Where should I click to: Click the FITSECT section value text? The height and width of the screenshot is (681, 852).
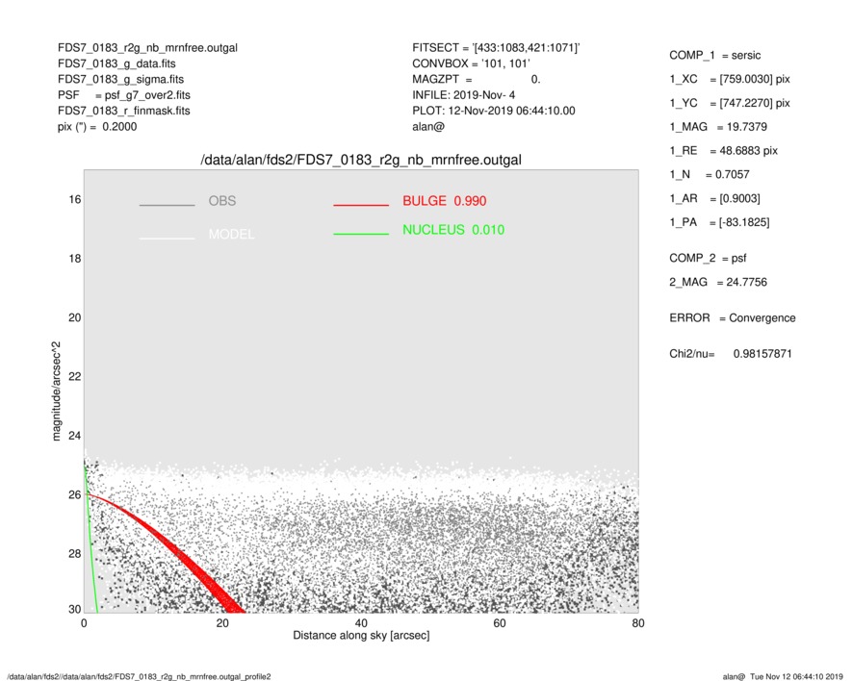point(496,48)
